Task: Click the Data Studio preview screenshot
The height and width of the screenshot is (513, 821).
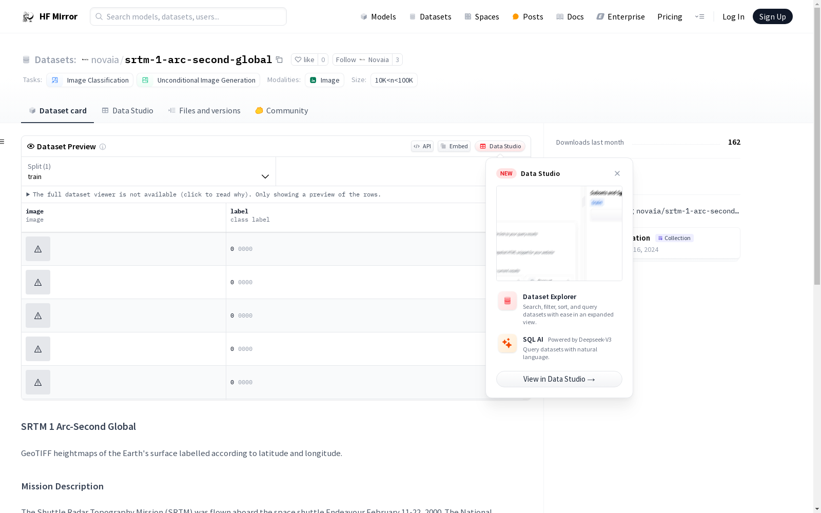Action: pyautogui.click(x=559, y=233)
